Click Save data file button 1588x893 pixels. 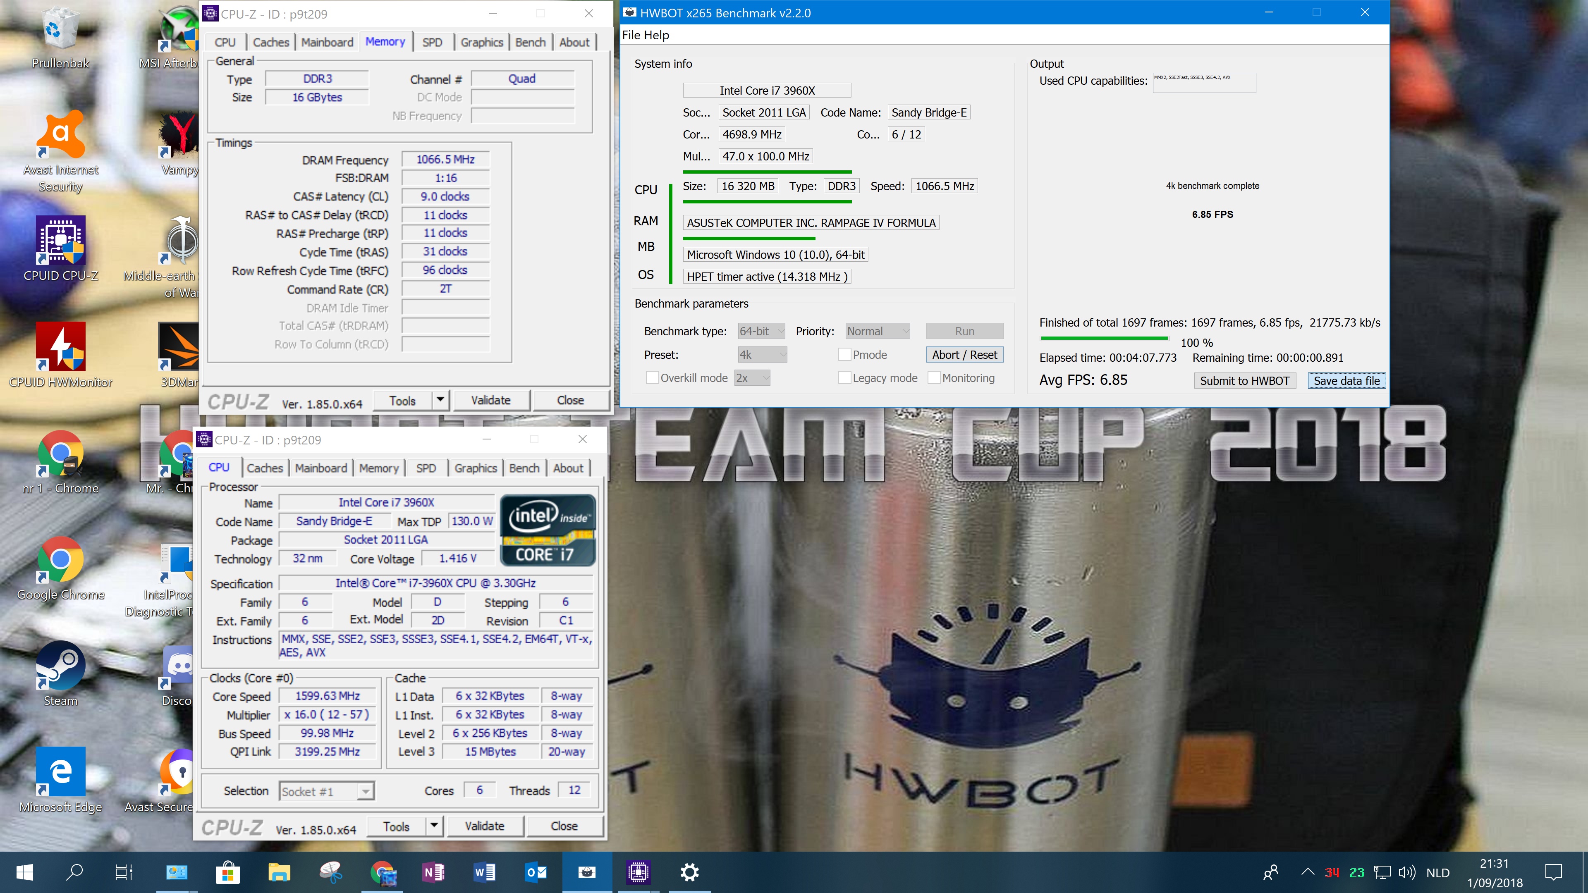(1346, 381)
